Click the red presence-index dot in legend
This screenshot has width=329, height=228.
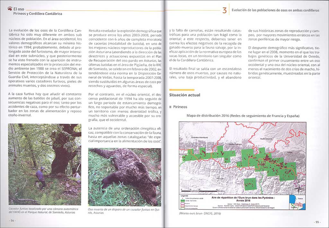pyautogui.click(x=183, y=198)
